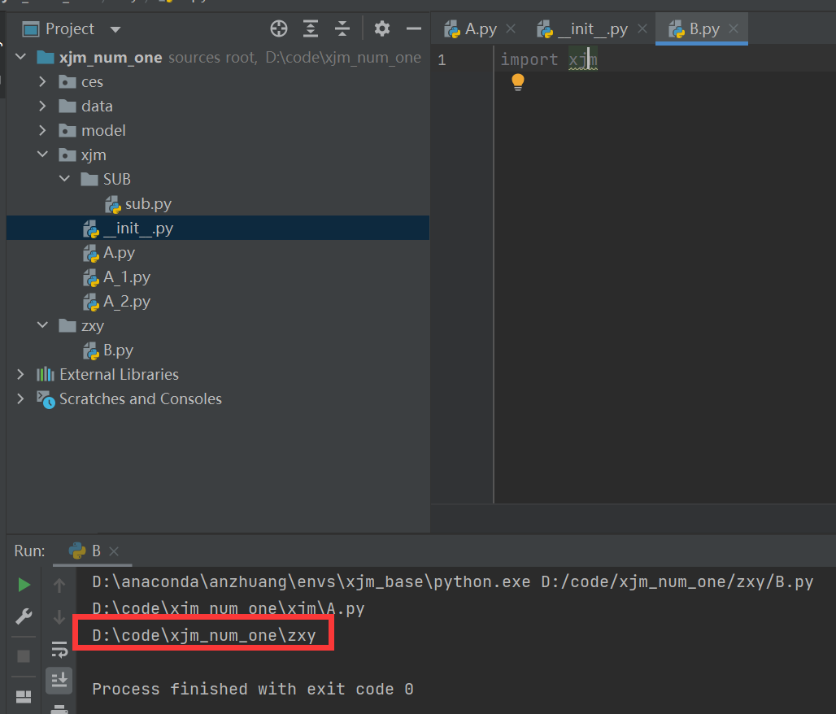Click line number 1 in the gutter

click(442, 59)
